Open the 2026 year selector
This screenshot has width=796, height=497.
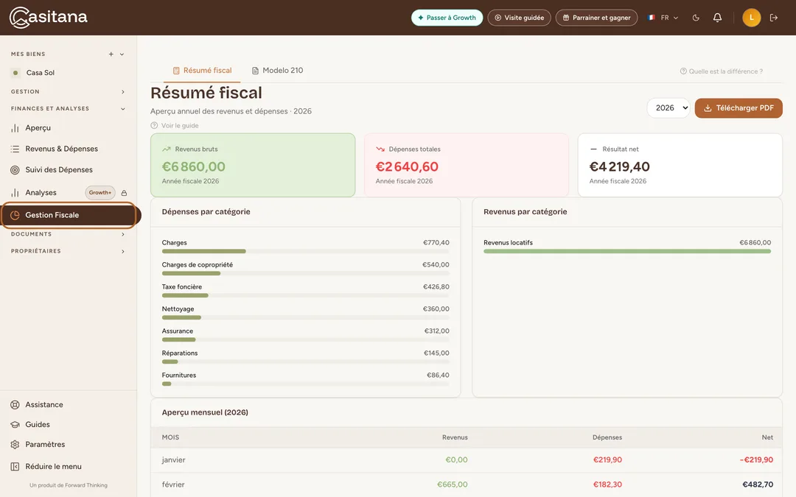668,108
